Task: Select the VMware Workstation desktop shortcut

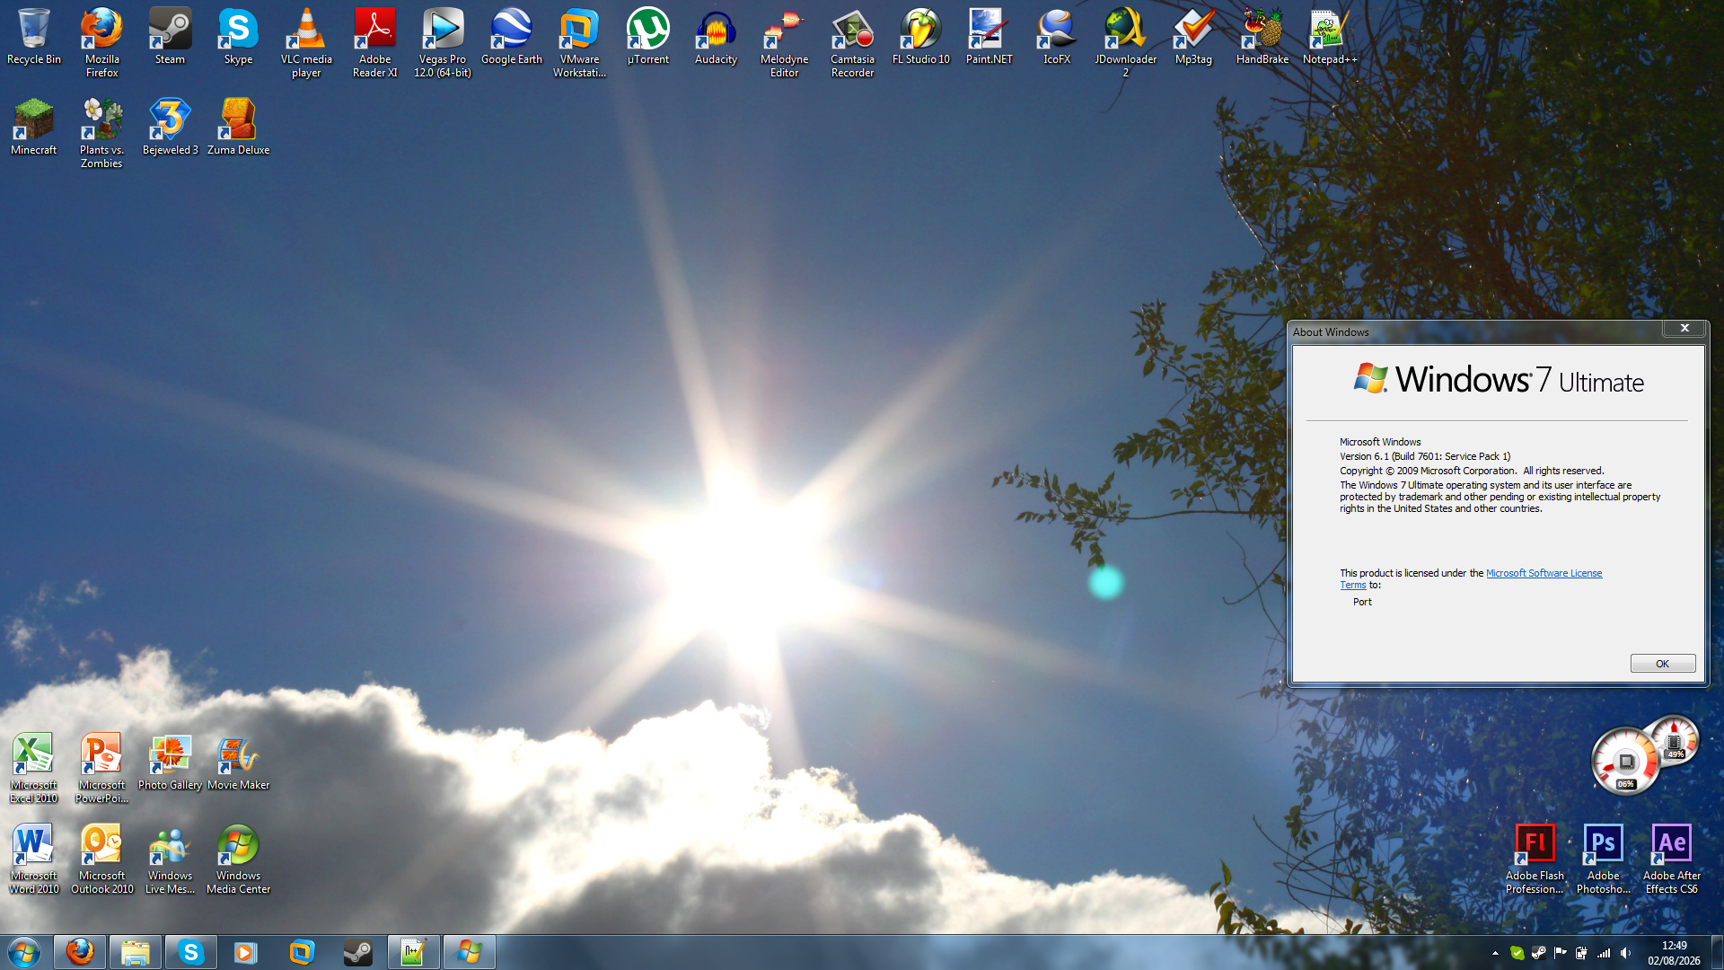Action: [x=579, y=43]
